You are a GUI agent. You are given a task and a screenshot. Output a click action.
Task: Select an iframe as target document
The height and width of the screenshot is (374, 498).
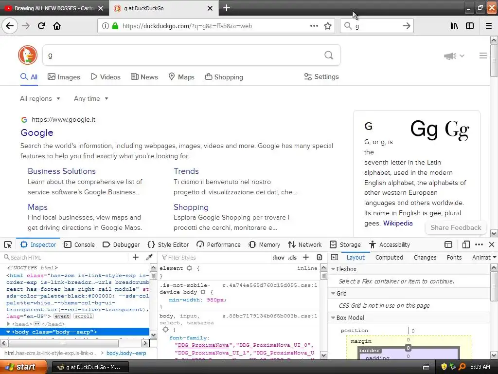pos(448,244)
